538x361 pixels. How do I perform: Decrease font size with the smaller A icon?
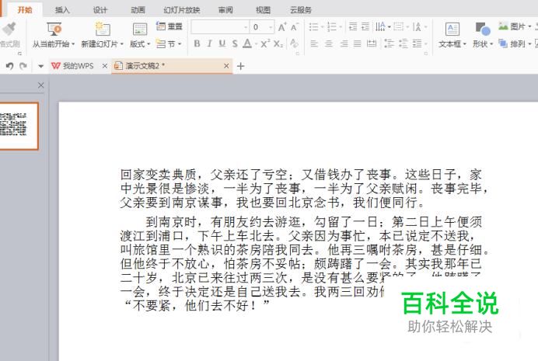(x=294, y=27)
